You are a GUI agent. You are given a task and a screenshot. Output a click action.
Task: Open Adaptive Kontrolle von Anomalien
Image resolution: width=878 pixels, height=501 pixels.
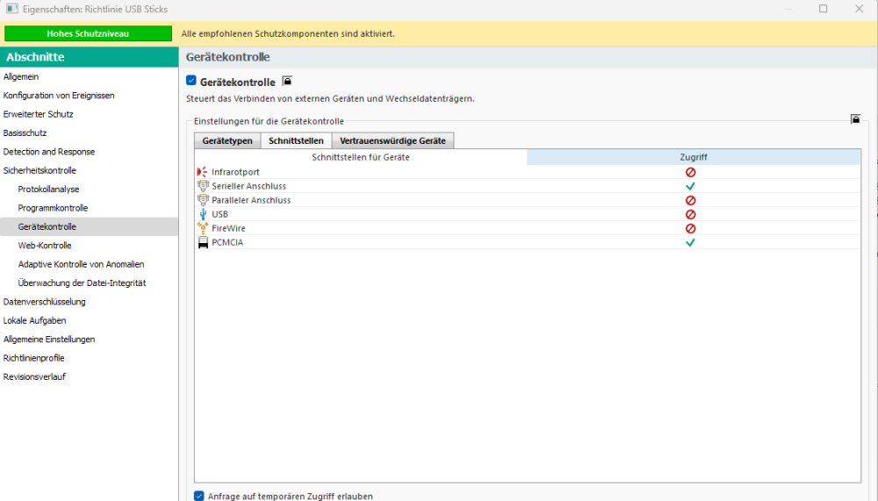81,264
